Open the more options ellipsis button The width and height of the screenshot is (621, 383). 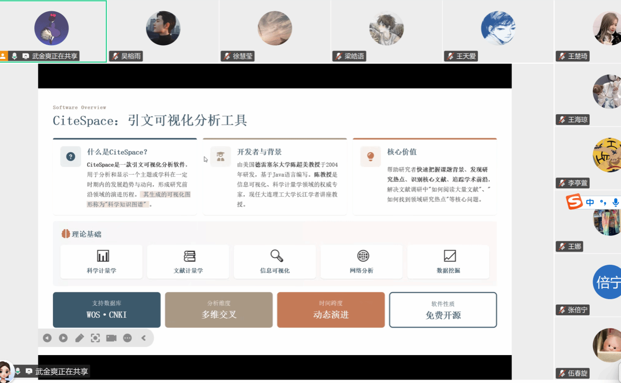pos(128,338)
